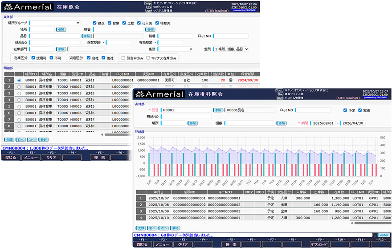
Task: Select the radio button for row 3
Action: click(19, 94)
